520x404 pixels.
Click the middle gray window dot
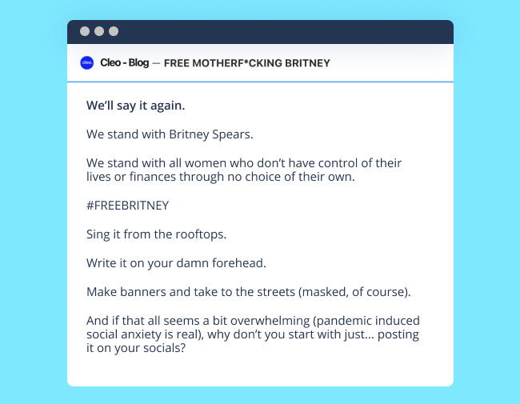pyautogui.click(x=99, y=31)
